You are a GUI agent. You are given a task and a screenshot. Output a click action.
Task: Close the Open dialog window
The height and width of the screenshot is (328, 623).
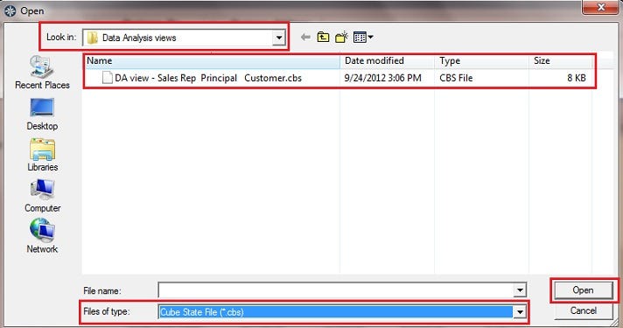coord(601,7)
